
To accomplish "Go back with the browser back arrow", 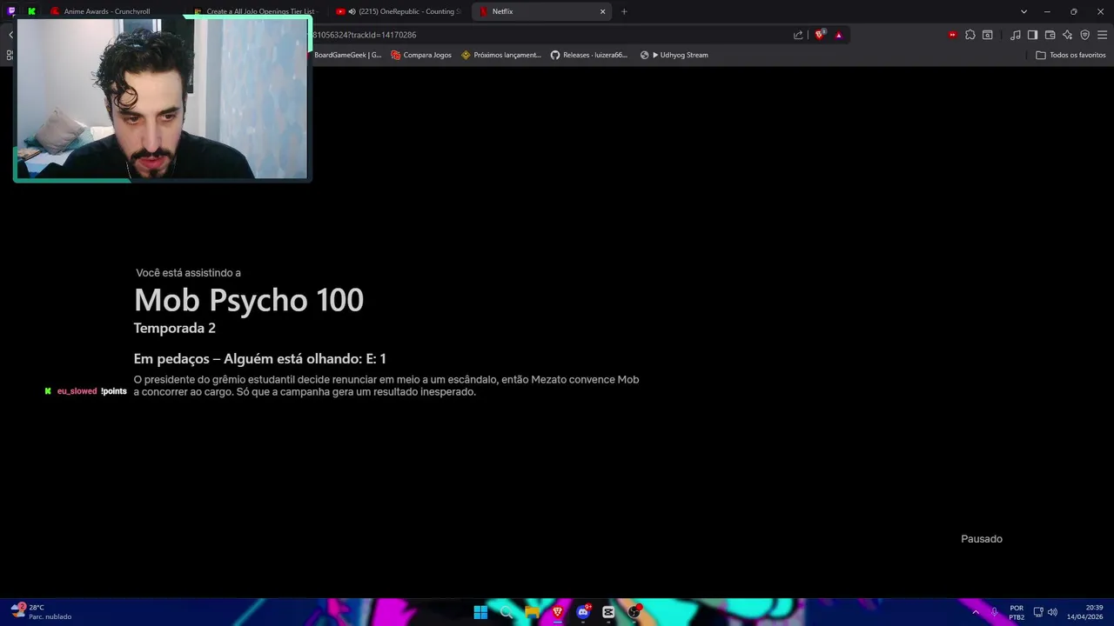I will (x=10, y=35).
